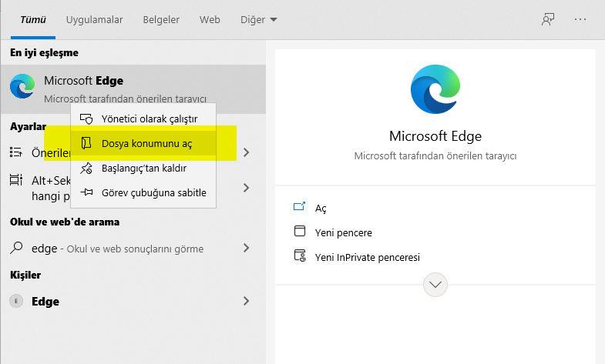The image size is (605, 364).
Task: Click the edge web search result text
Action: point(117,249)
